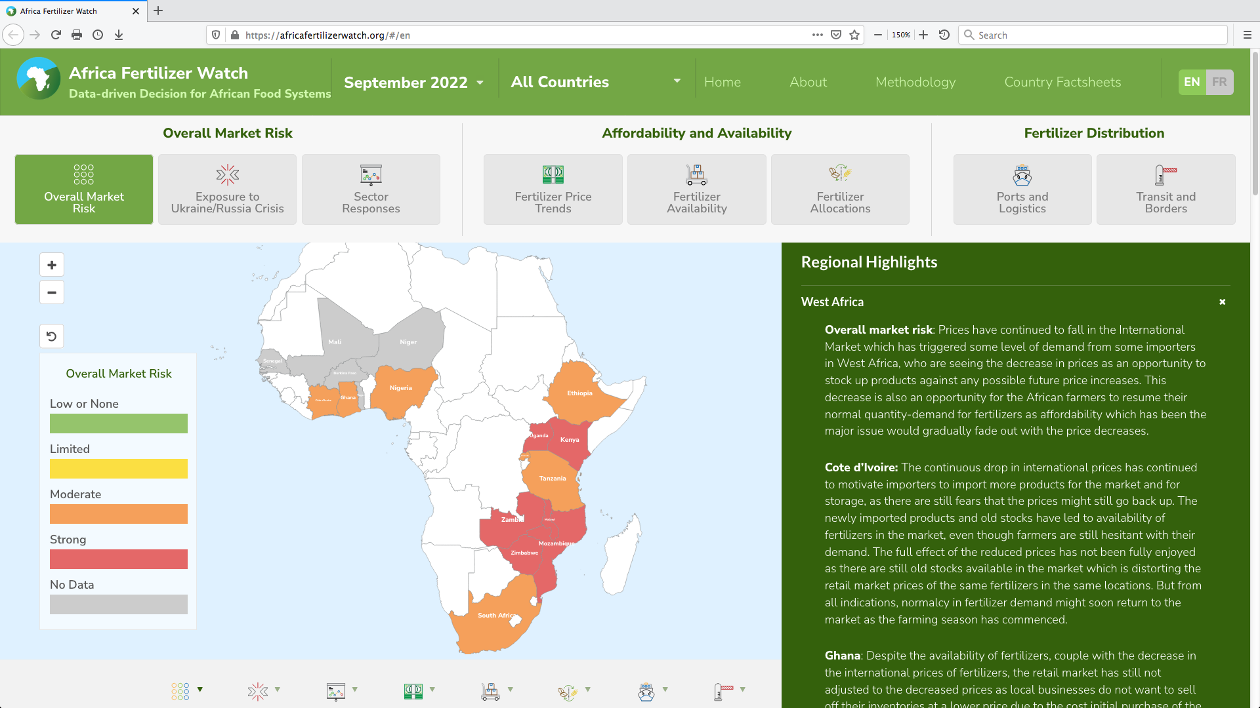Open the Fertilizer Price Trends indicator
This screenshot has width=1260, height=708.
point(553,189)
